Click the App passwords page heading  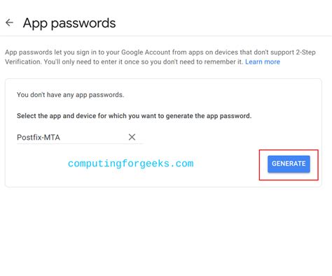click(69, 24)
